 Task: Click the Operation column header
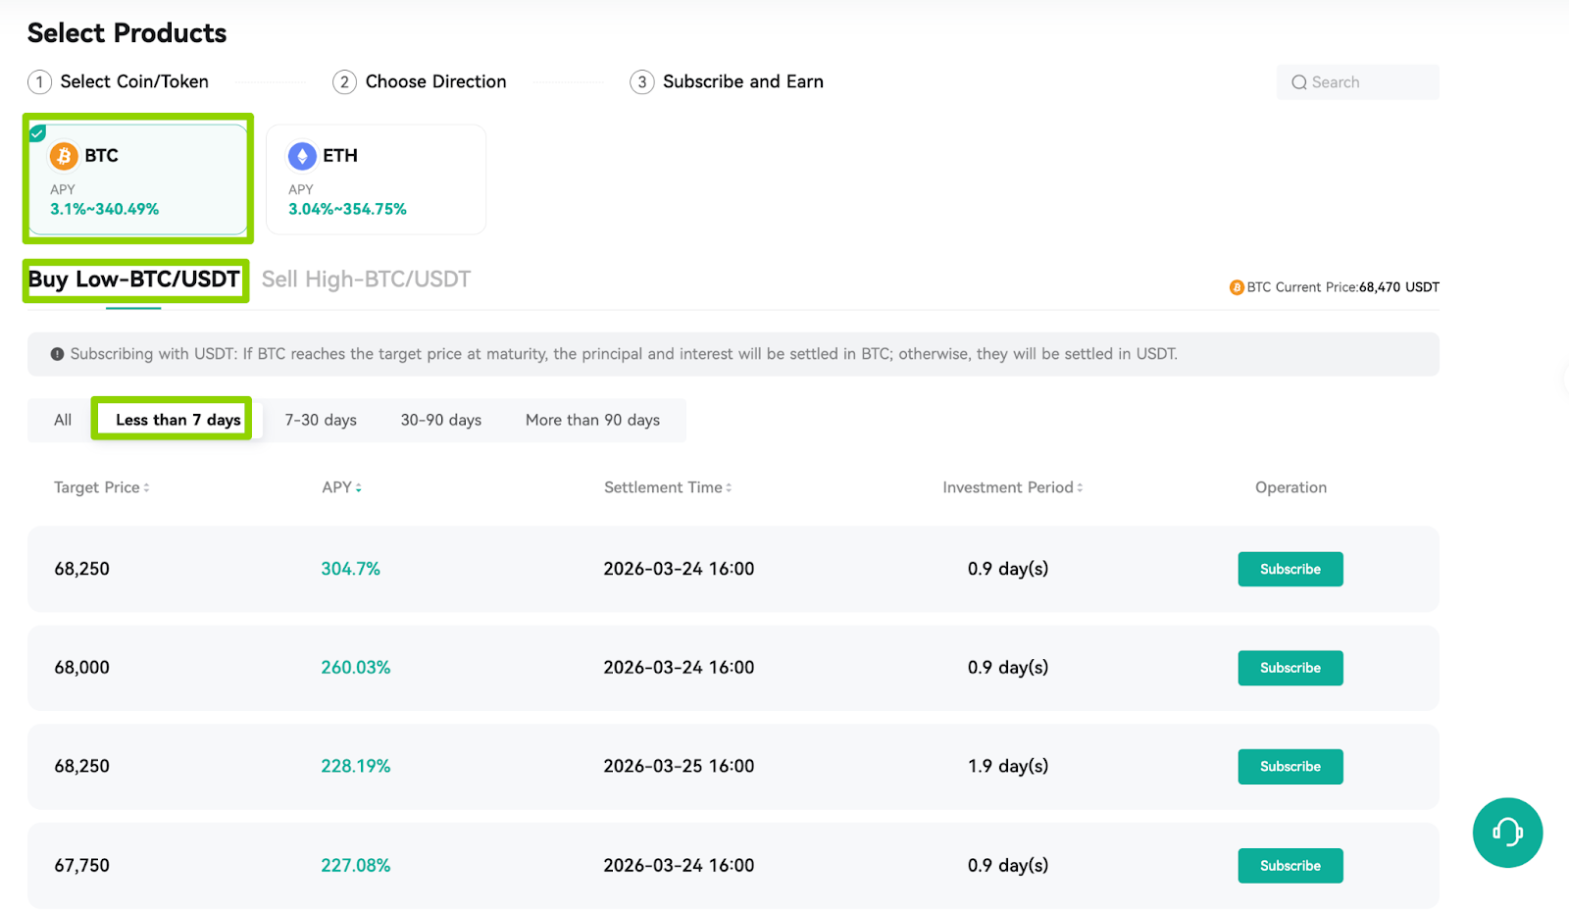(1291, 487)
